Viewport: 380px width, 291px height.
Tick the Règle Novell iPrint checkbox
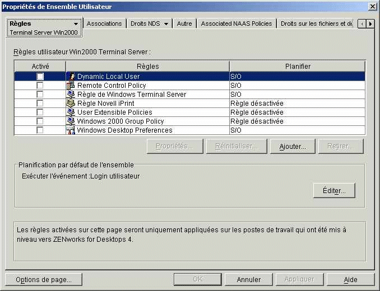pyautogui.click(x=40, y=104)
